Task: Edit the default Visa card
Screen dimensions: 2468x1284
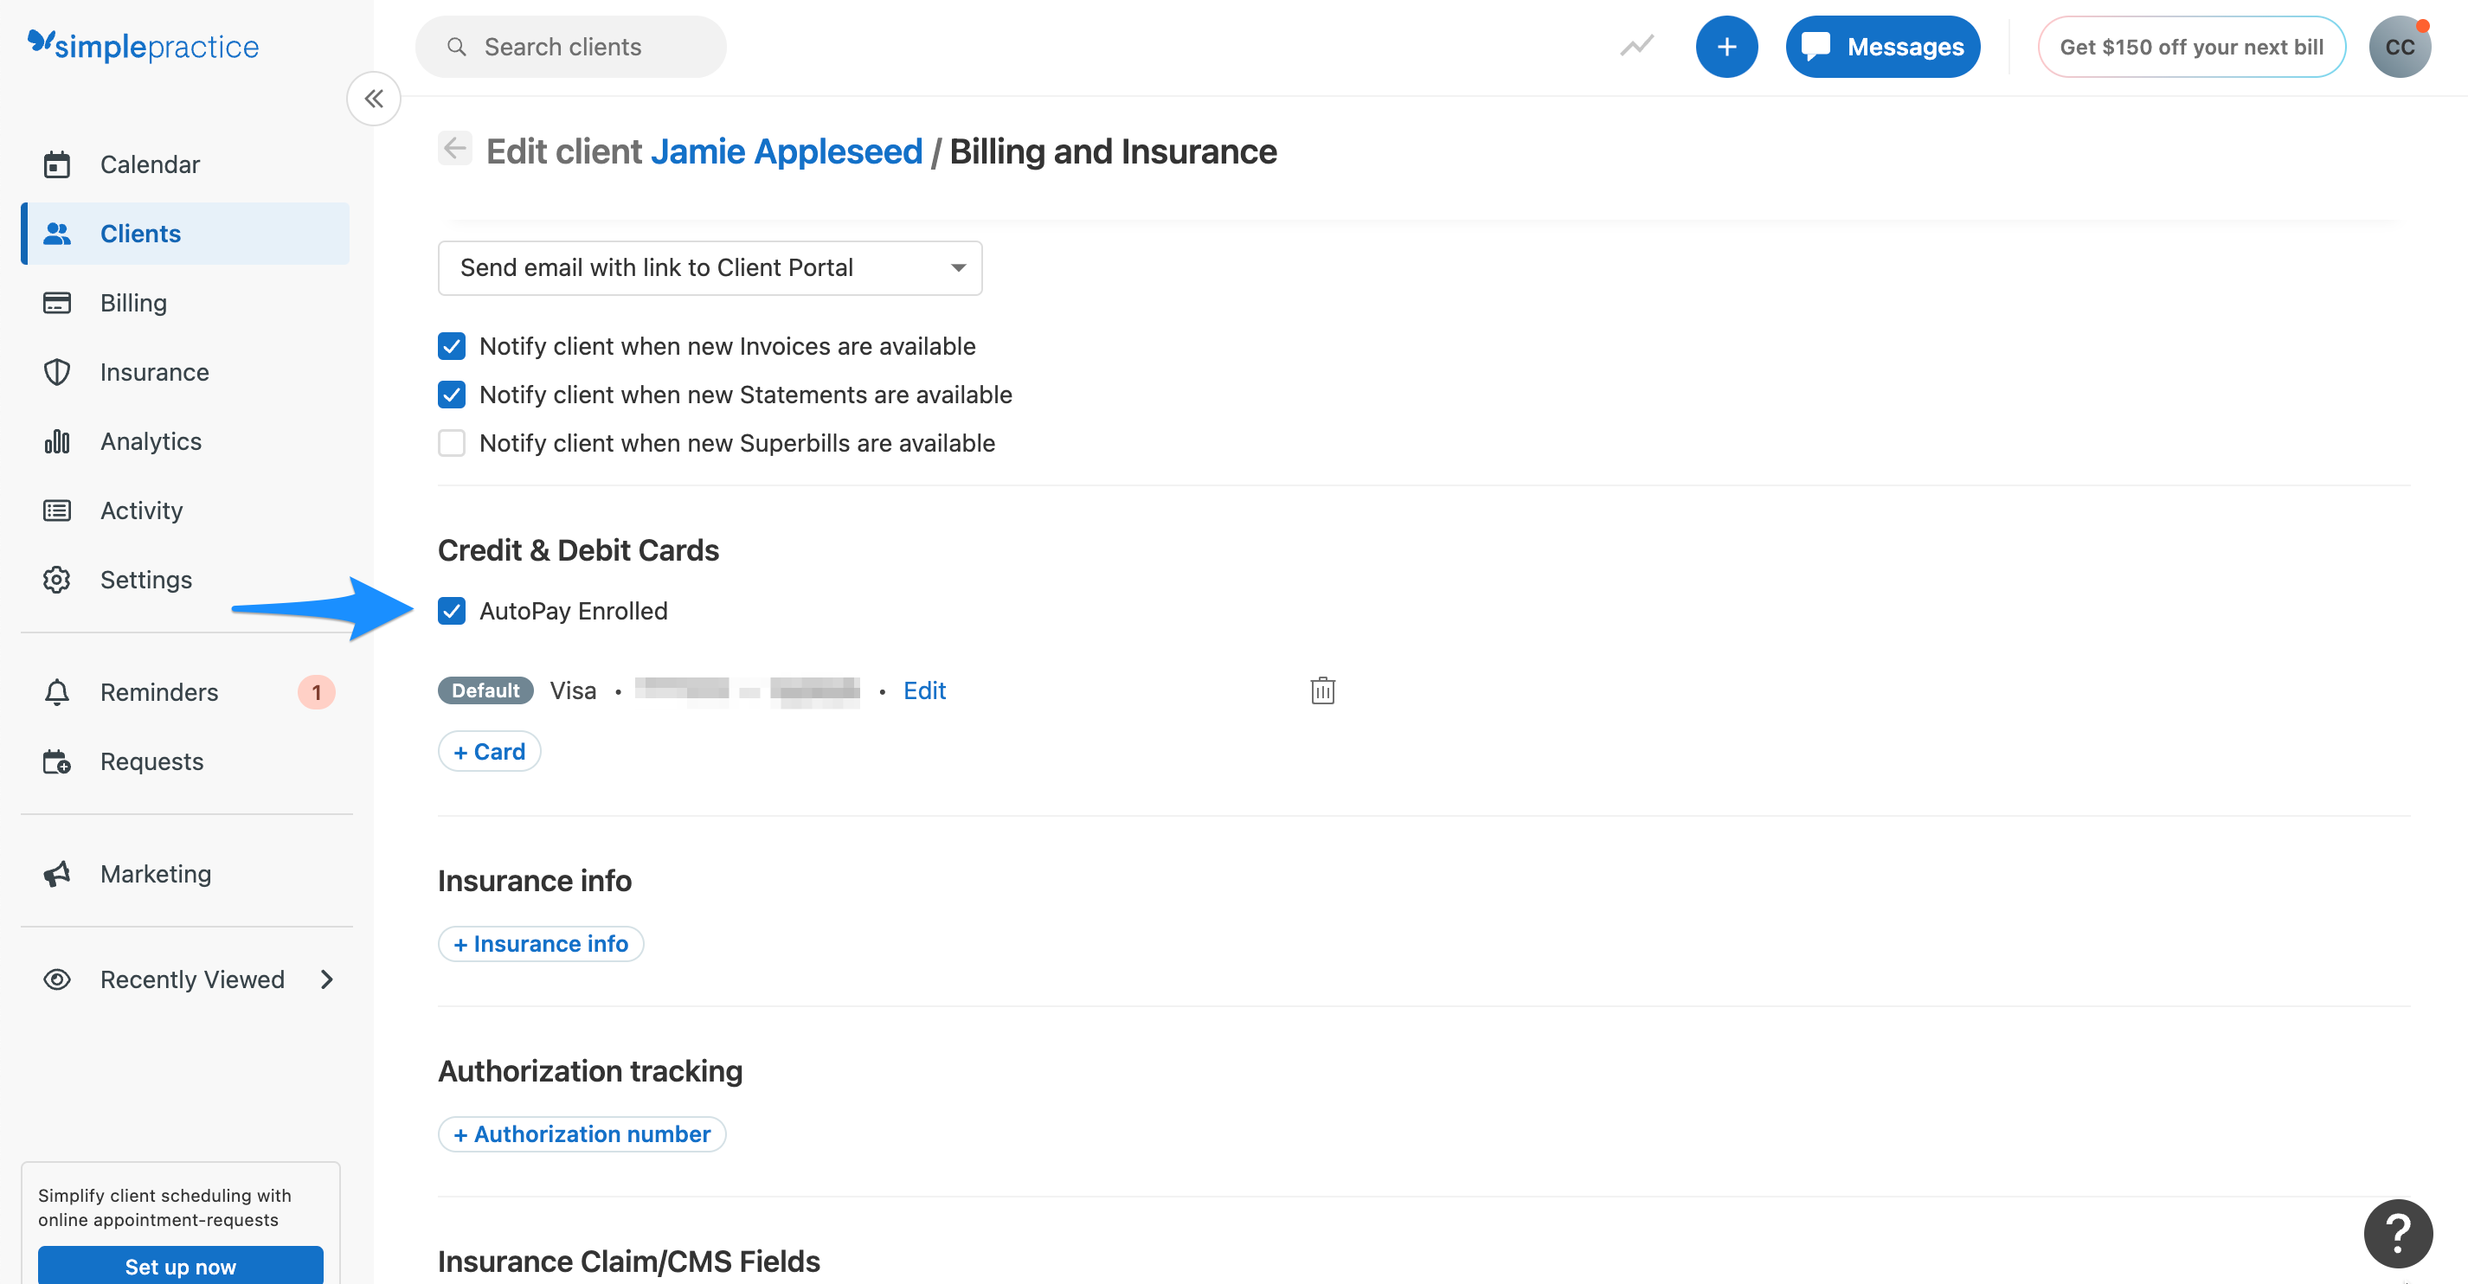Action: [923, 690]
